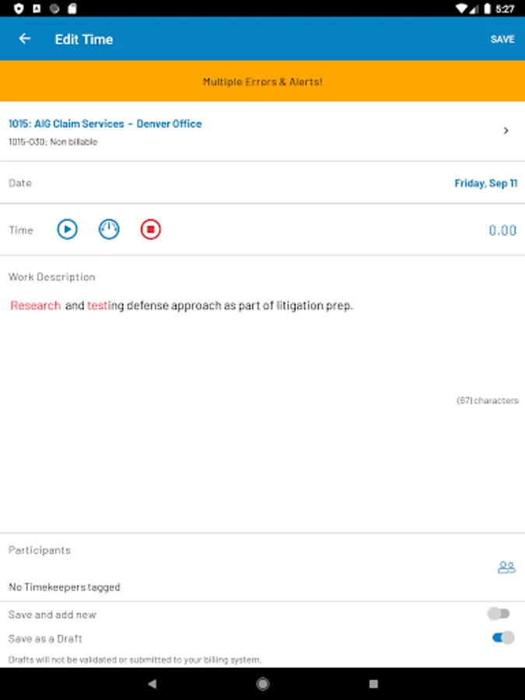
Task: Open the tag timekeepers people icon
Action: click(506, 568)
